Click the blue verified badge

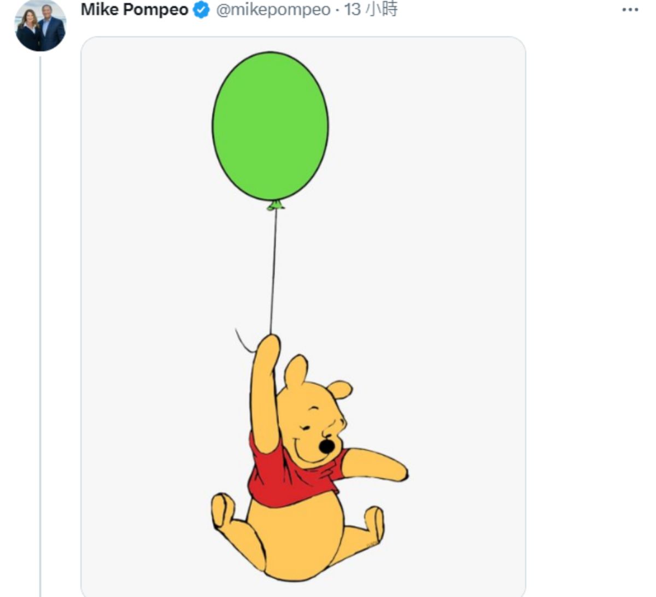(202, 10)
